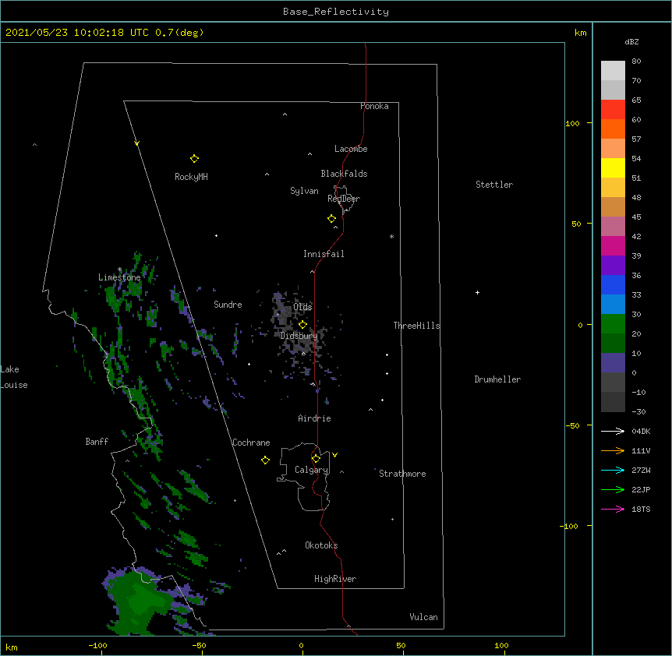Select the green 22JP arrow legend icon

613,489
